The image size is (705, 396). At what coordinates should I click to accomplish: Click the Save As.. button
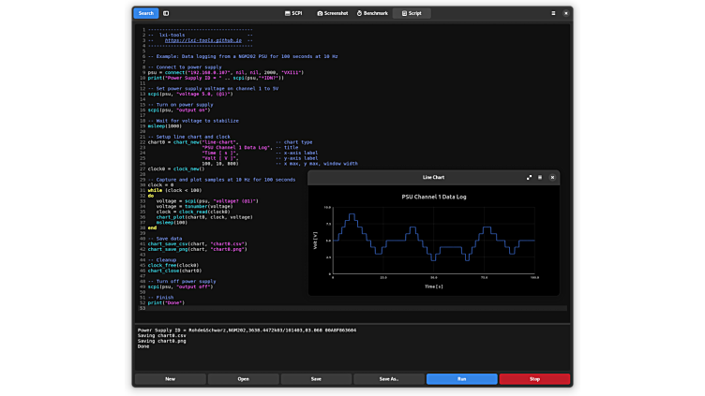tap(388, 379)
